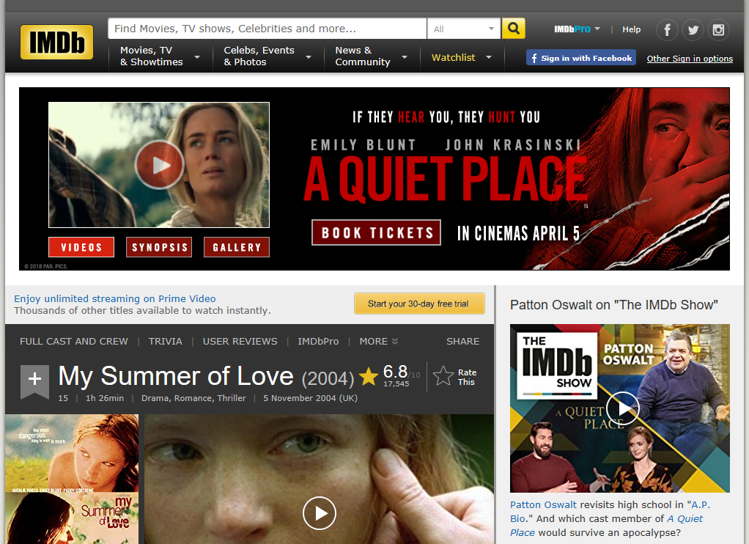The height and width of the screenshot is (544, 749).
Task: Go to the TRIVIA section
Action: (x=166, y=342)
